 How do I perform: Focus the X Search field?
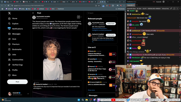pyautogui.click(x=102, y=13)
